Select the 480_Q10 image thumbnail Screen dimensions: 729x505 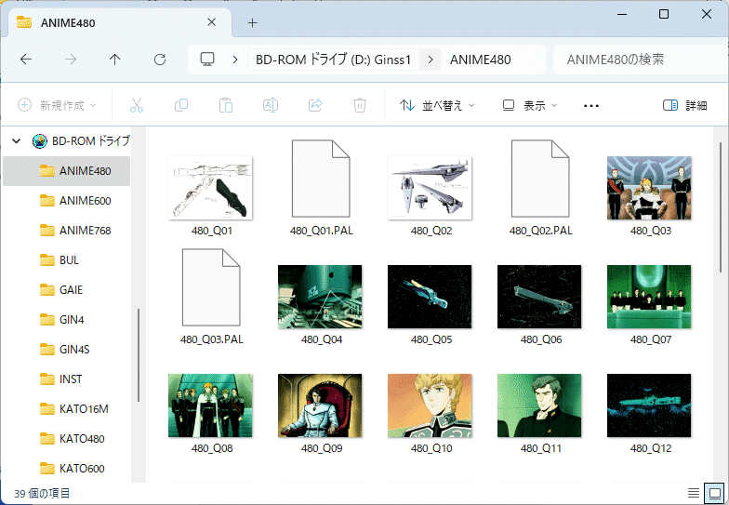pos(430,405)
